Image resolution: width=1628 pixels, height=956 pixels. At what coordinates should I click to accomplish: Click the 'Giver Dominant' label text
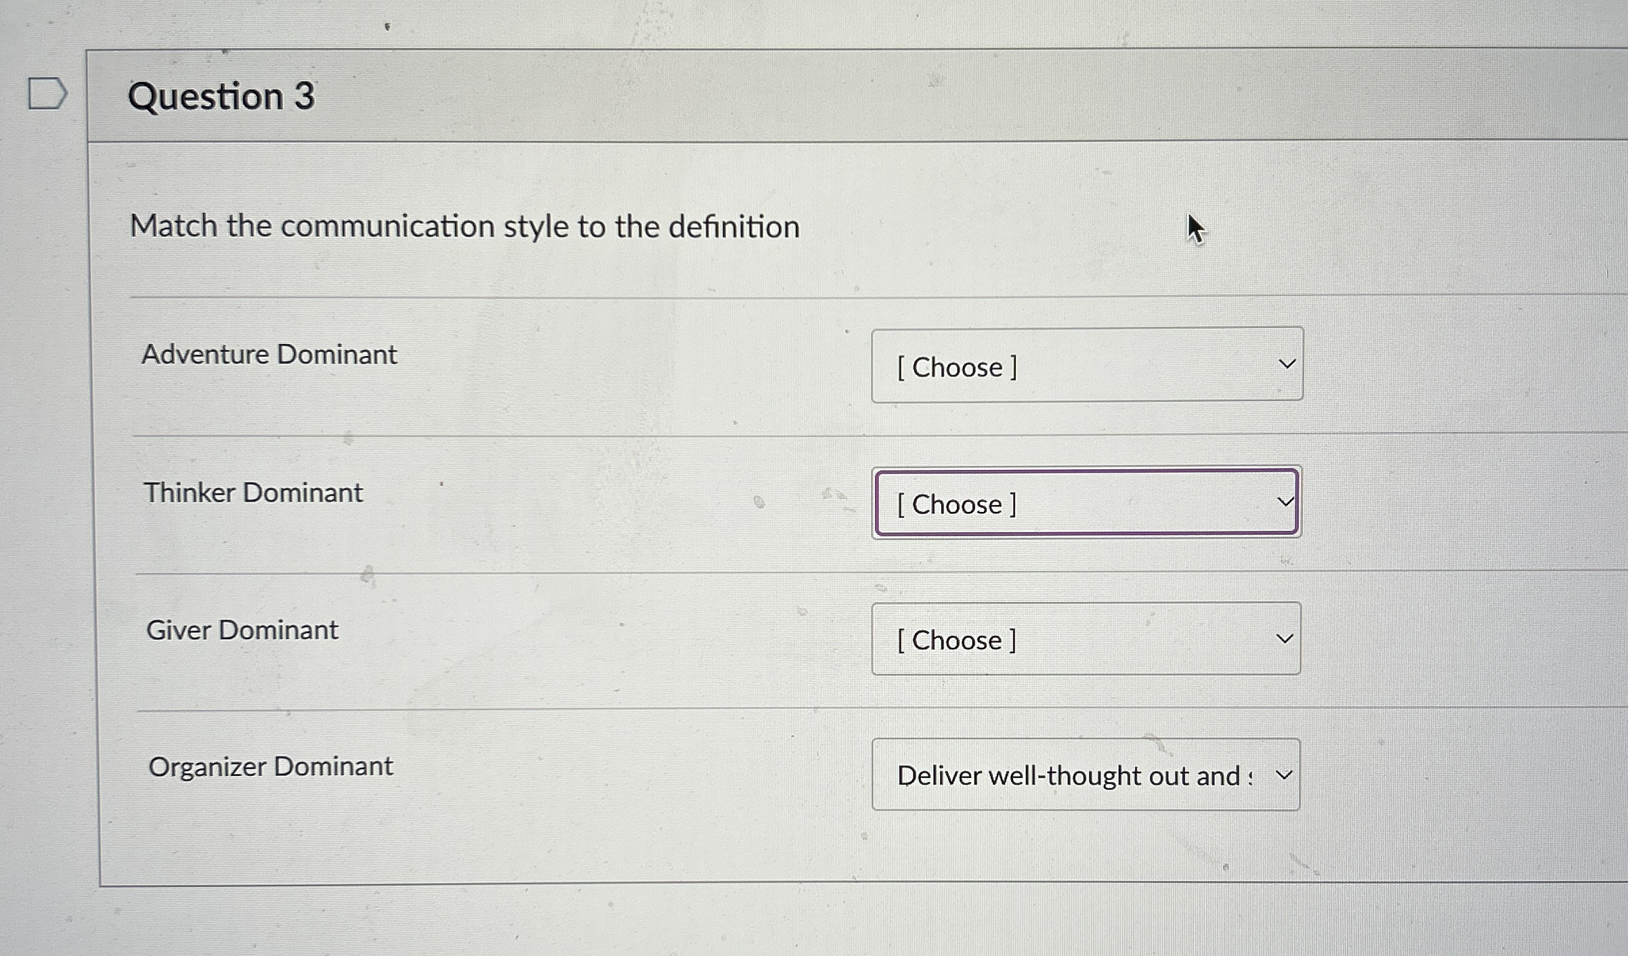click(241, 629)
